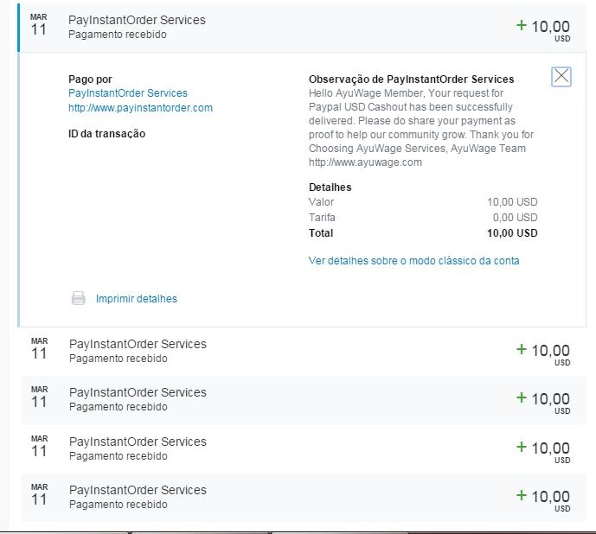The image size is (596, 534).
Task: Close the expanded transaction details panel
Action: (561, 77)
